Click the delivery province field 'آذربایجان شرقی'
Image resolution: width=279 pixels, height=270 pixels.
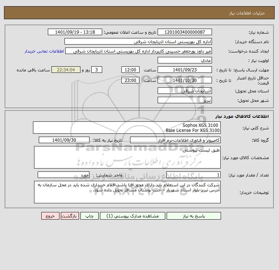(185, 91)
